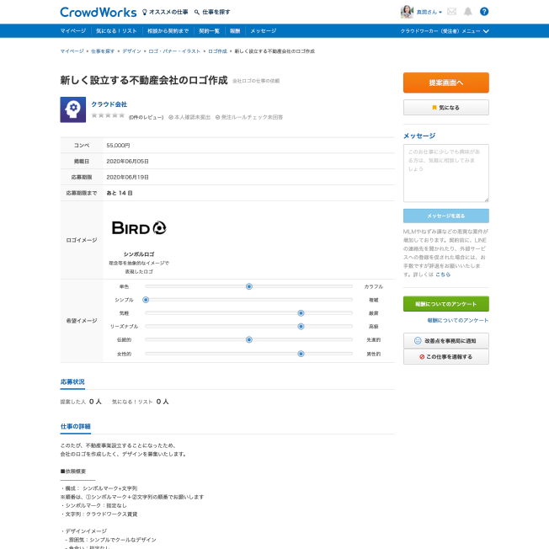Open the mail envelope icon in header
The image size is (549, 549).
tap(451, 12)
